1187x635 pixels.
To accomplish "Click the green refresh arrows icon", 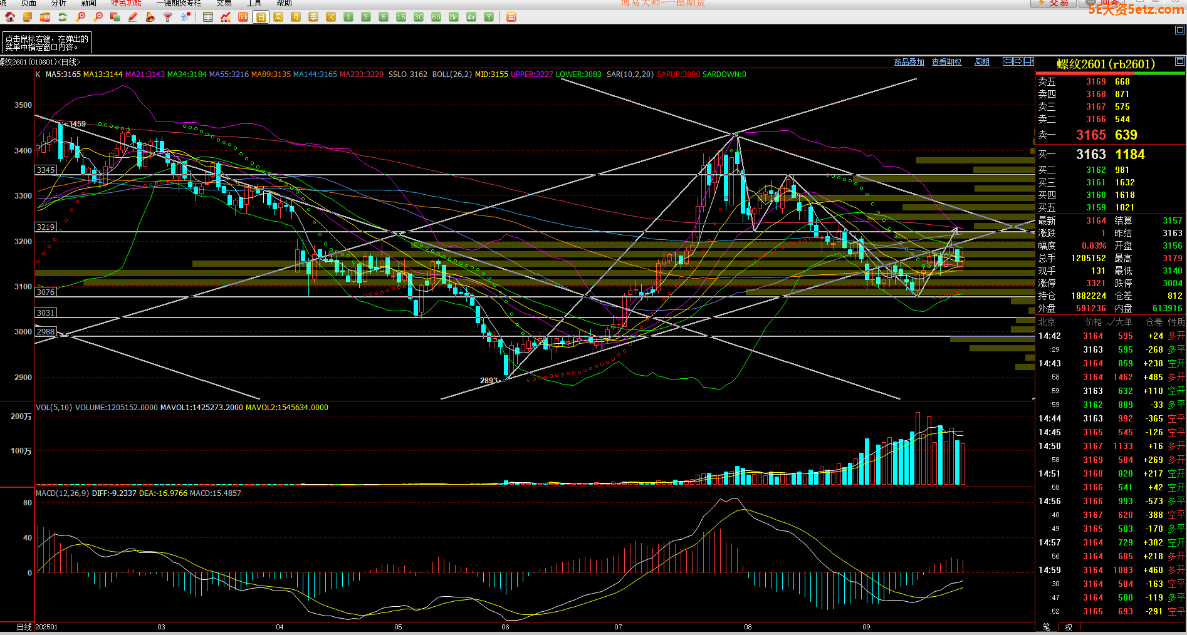I will pyautogui.click(x=63, y=17).
